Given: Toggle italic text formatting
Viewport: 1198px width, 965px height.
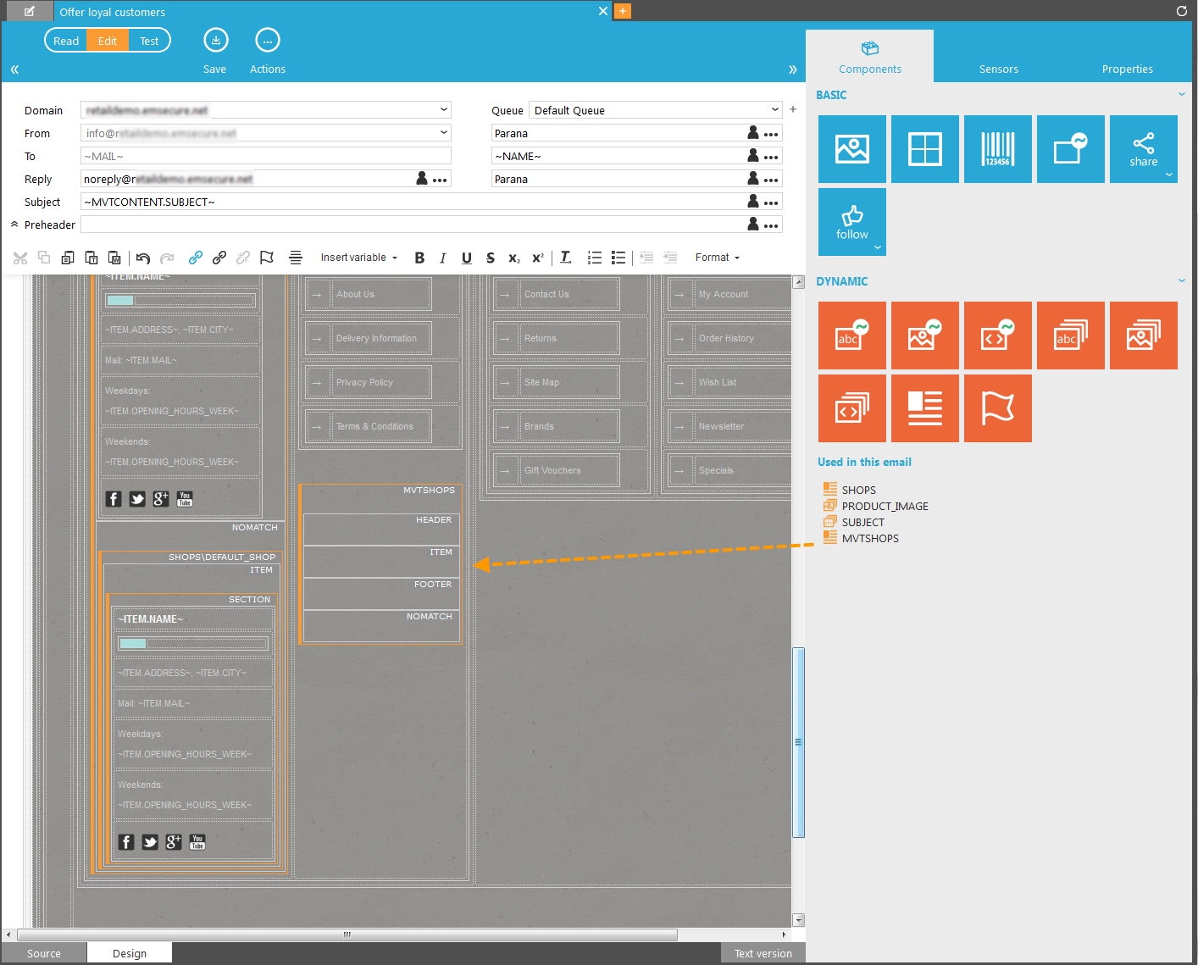Looking at the screenshot, I should pyautogui.click(x=442, y=258).
